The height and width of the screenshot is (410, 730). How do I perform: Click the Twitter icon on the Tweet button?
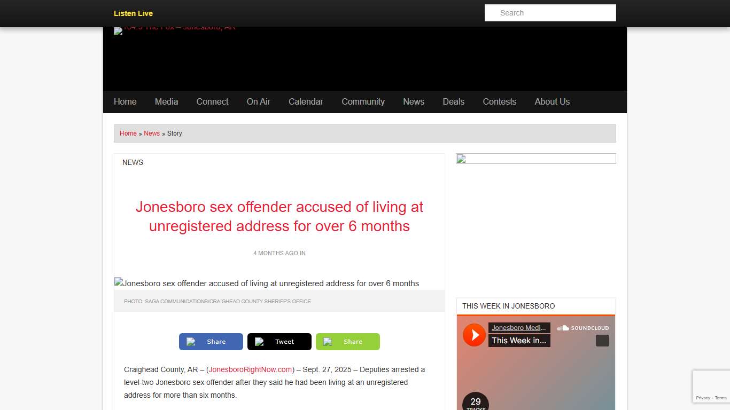[x=259, y=342]
